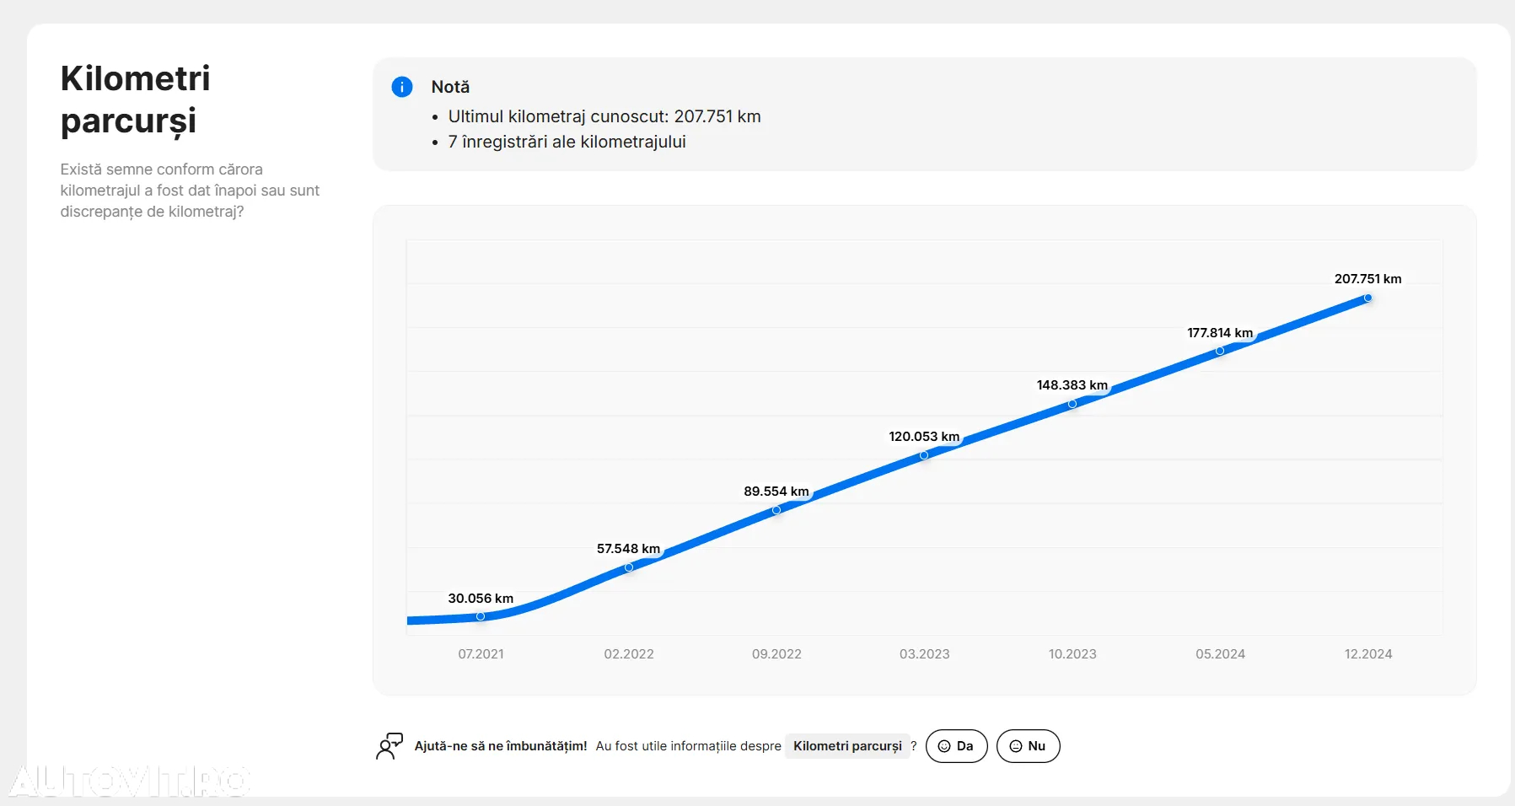Viewport: 1515px width, 806px height.
Task: Click the 07.2021 axis date label
Action: 481,654
